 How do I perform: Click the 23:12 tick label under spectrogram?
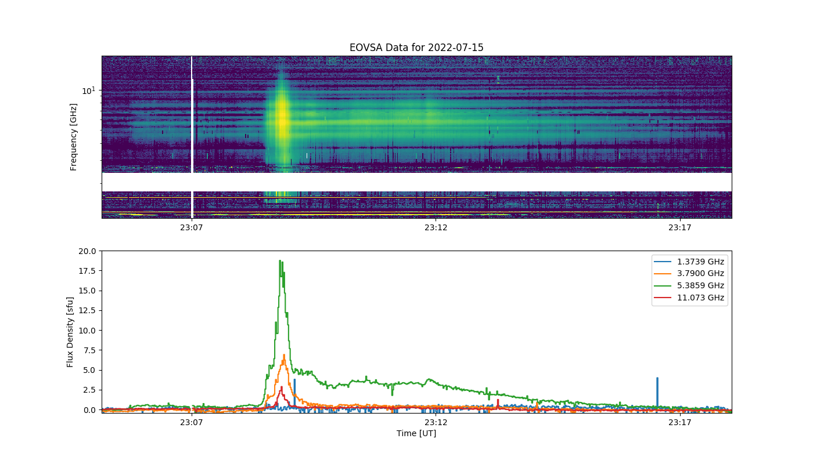tap(436, 228)
